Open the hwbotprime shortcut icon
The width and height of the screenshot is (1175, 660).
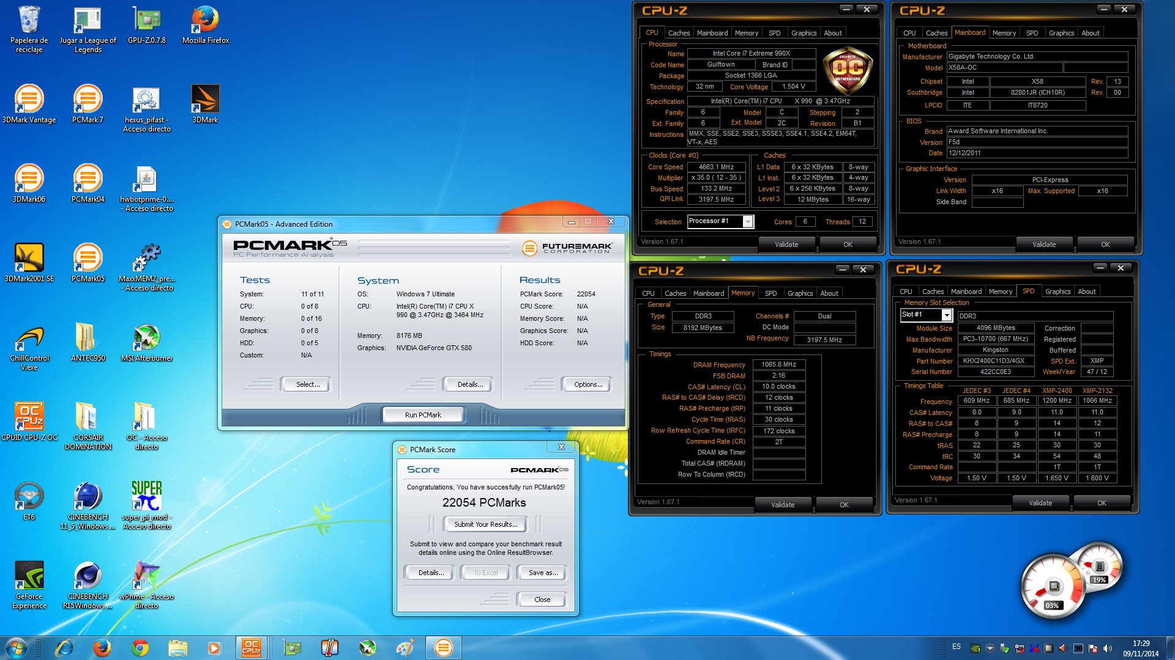[147, 188]
